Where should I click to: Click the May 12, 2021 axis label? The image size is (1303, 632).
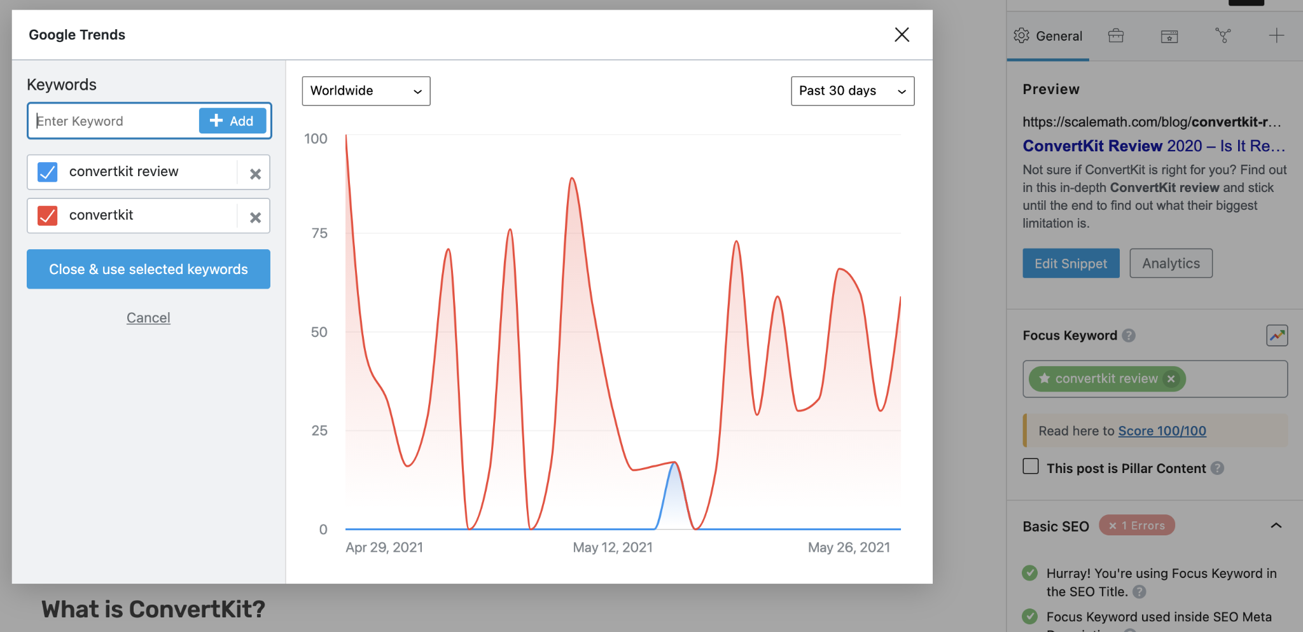613,547
